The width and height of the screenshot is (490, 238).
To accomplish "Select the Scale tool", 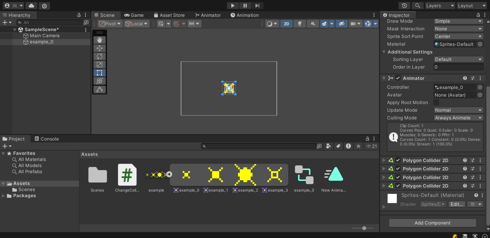I will click(x=100, y=65).
